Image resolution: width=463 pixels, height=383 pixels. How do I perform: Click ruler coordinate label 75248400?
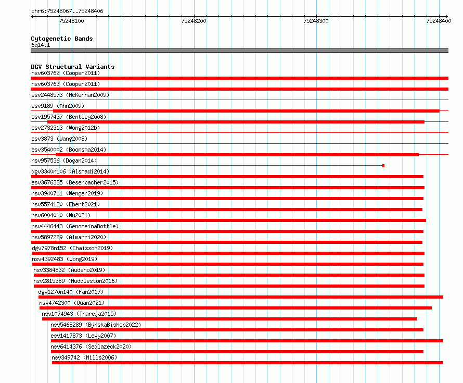point(439,21)
